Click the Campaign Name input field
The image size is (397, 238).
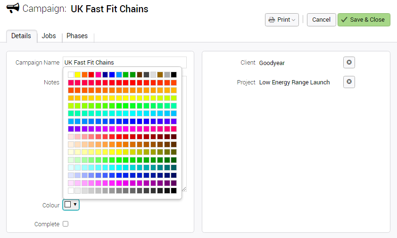(x=124, y=62)
